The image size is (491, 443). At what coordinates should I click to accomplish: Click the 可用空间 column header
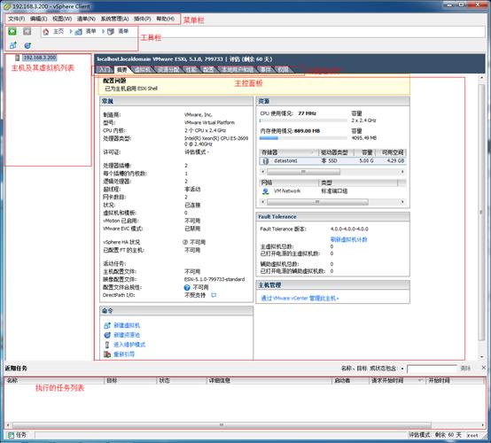(392, 152)
